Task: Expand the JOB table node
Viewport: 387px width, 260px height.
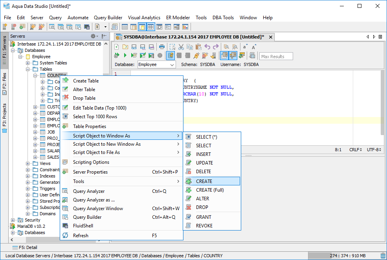Action: tap(35, 132)
